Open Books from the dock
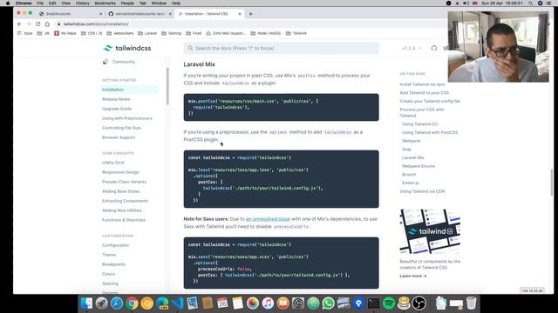This screenshot has width=558, height=313. click(x=282, y=303)
